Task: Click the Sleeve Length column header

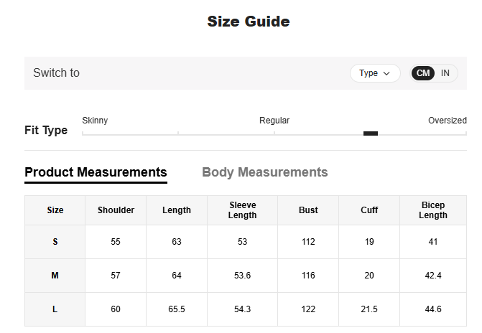Action: point(242,210)
